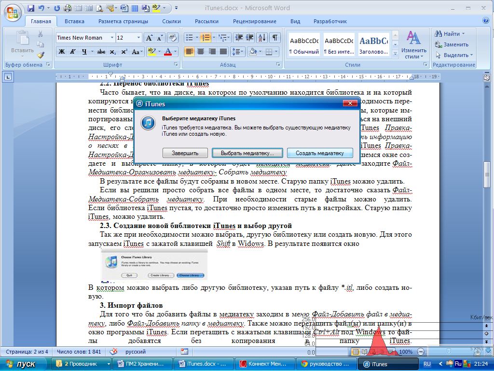Click the quick print printer icon
494x371 pixels.
pyautogui.click(x=68, y=8)
